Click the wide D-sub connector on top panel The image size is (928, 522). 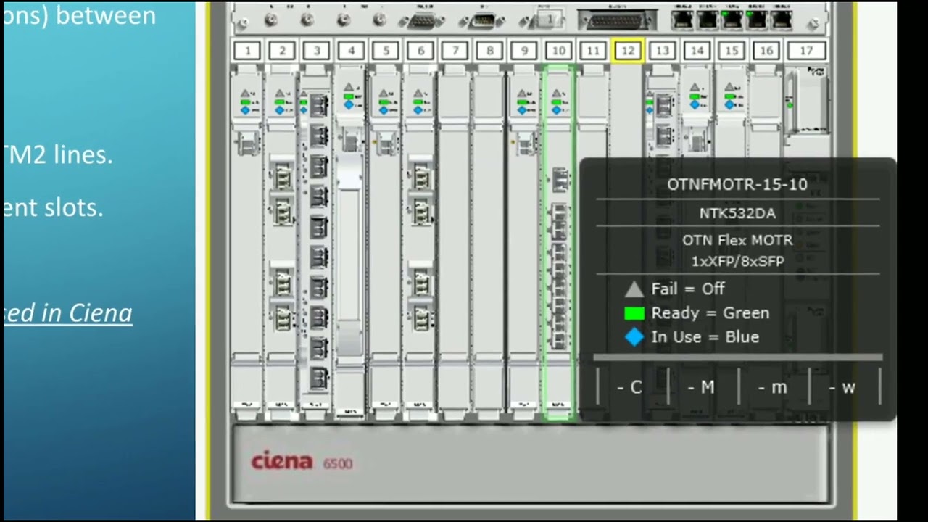pyautogui.click(x=618, y=20)
